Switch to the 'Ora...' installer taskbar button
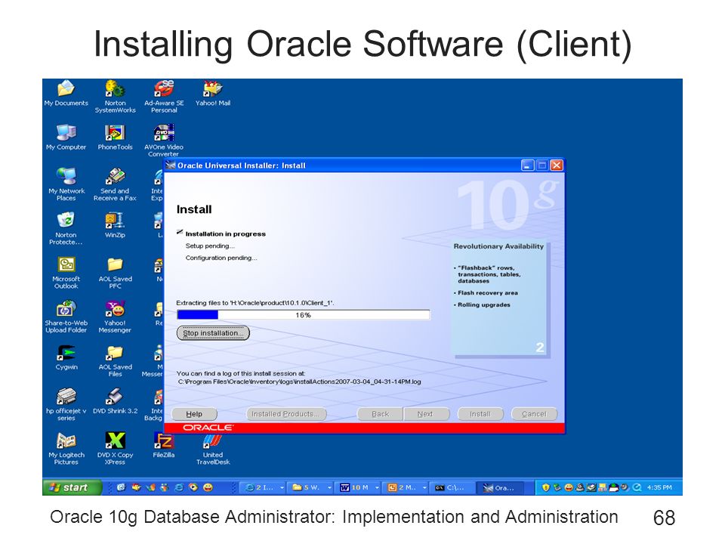The height and width of the screenshot is (544, 725). click(501, 487)
